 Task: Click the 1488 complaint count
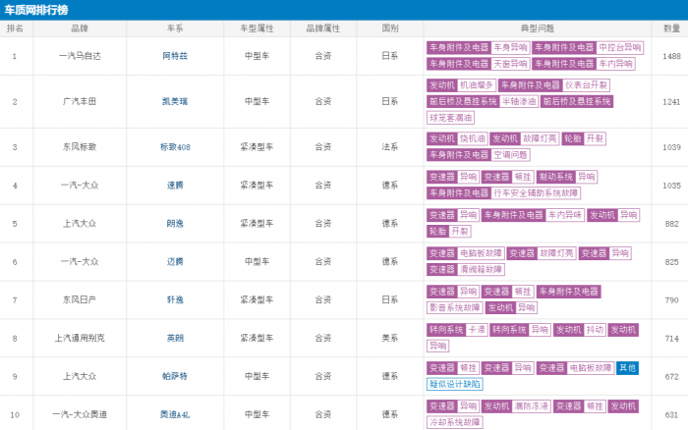coord(671,56)
